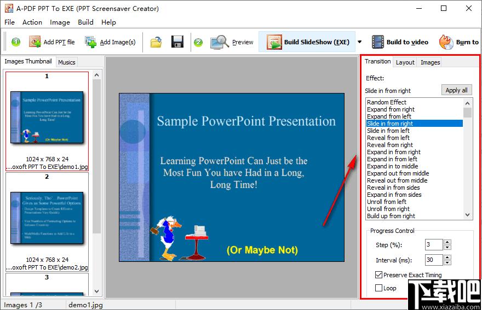Select Unroll from right effect
Screen dimensions: 482x310
(x=415, y=209)
